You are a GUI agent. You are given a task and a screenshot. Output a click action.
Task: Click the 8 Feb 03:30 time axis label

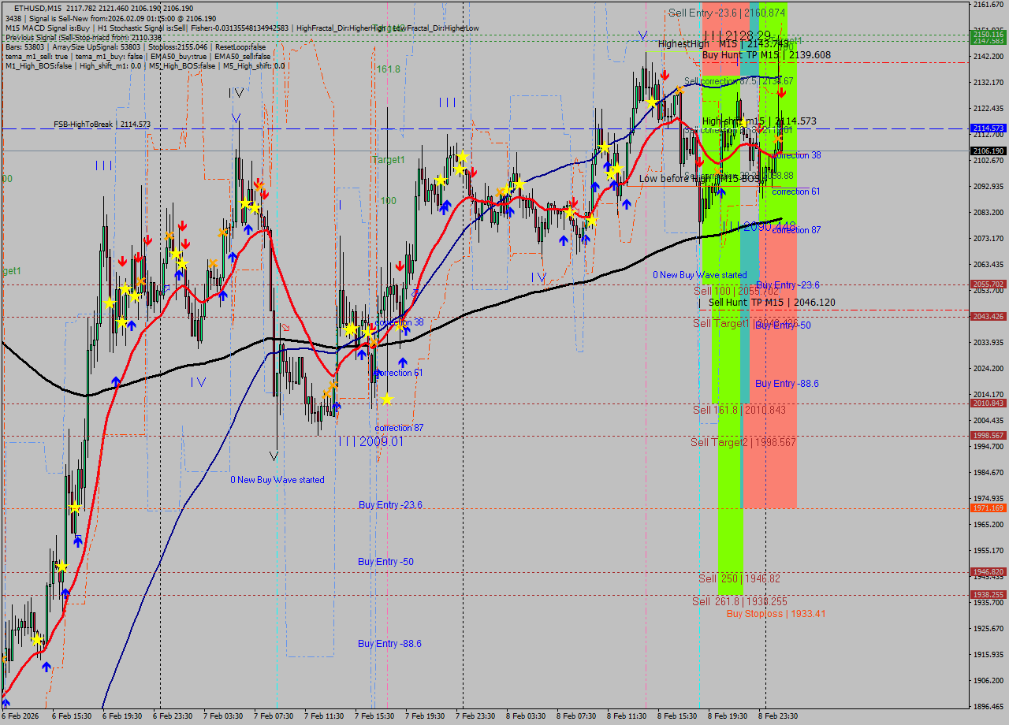pyautogui.click(x=525, y=716)
